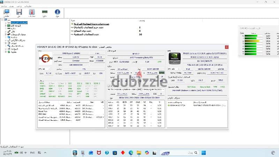This screenshot has height=157, width=279.
Task: Click the NVIDIA GeForce logo
Action: click(x=175, y=58)
